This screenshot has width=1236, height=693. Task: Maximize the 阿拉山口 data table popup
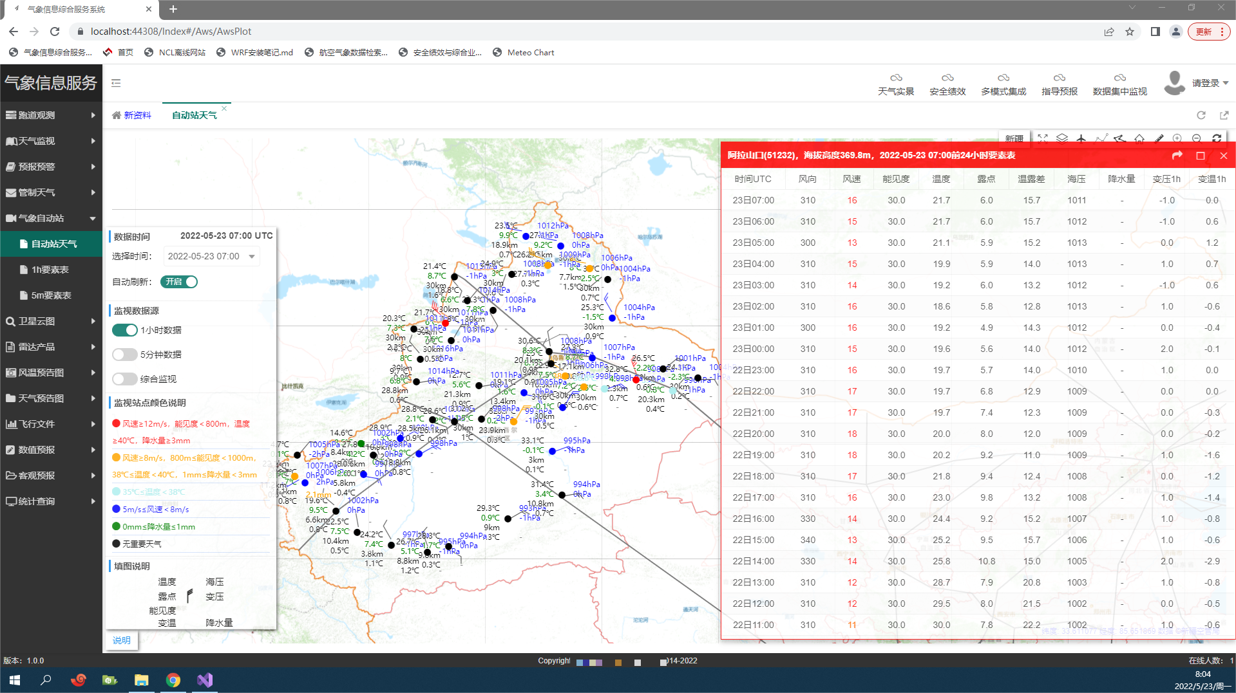1201,155
